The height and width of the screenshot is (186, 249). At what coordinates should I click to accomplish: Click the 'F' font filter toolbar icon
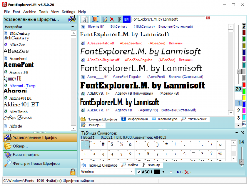pyautogui.click(x=120, y=19)
